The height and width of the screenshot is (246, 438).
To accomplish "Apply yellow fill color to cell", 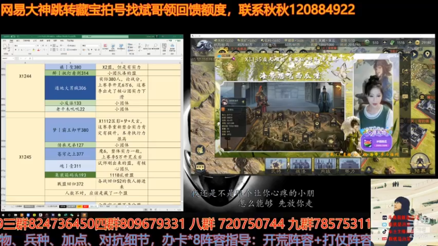I will [x=33, y=50].
